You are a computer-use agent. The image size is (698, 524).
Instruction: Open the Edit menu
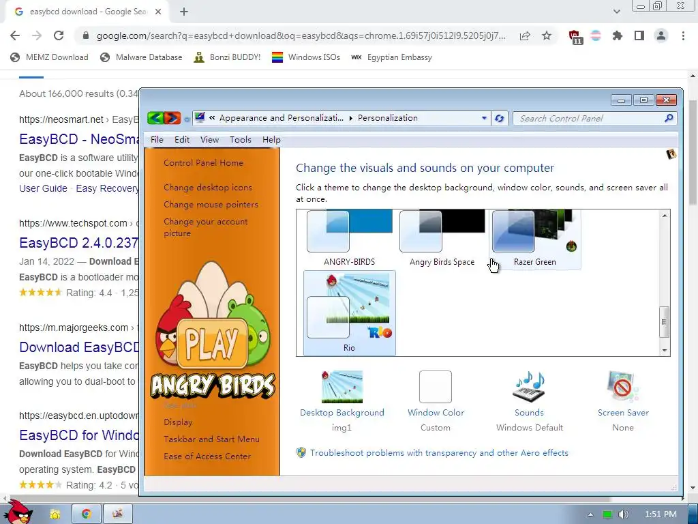pyautogui.click(x=181, y=139)
